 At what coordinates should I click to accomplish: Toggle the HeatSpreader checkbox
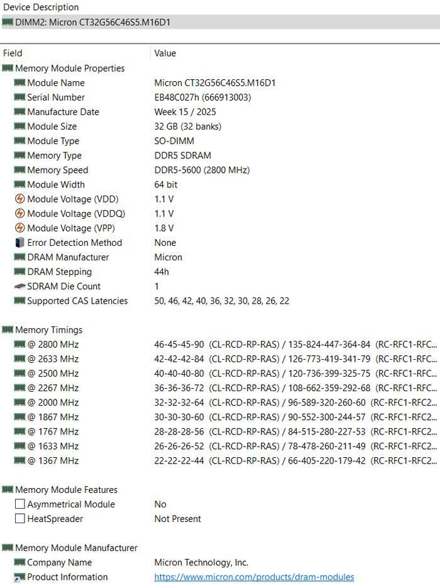pos(20,519)
